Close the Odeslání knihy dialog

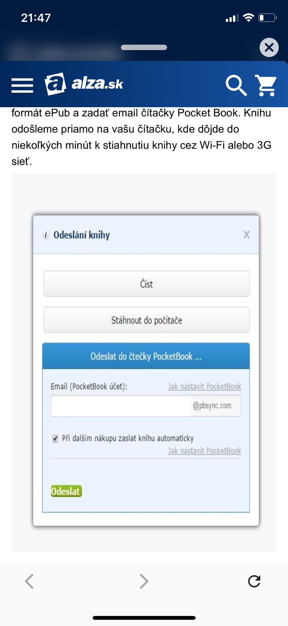tap(246, 235)
